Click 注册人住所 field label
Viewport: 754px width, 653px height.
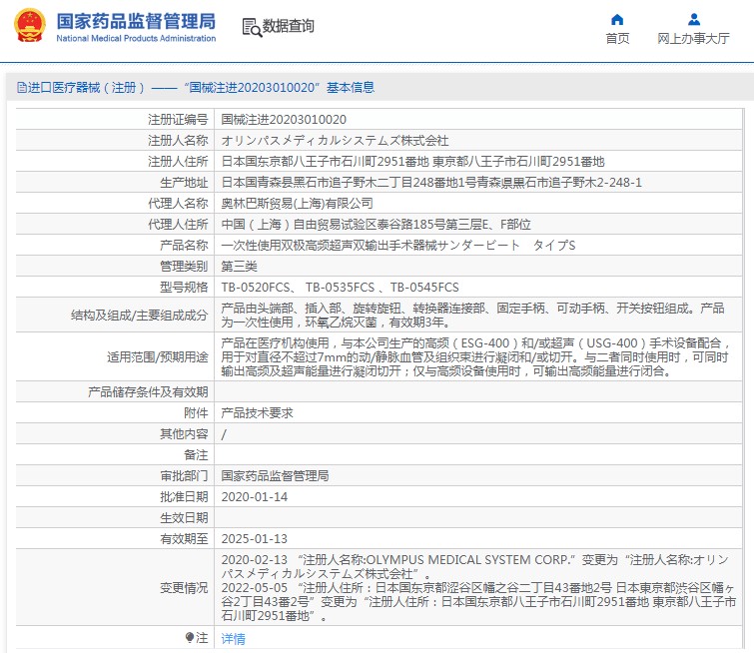(178, 162)
